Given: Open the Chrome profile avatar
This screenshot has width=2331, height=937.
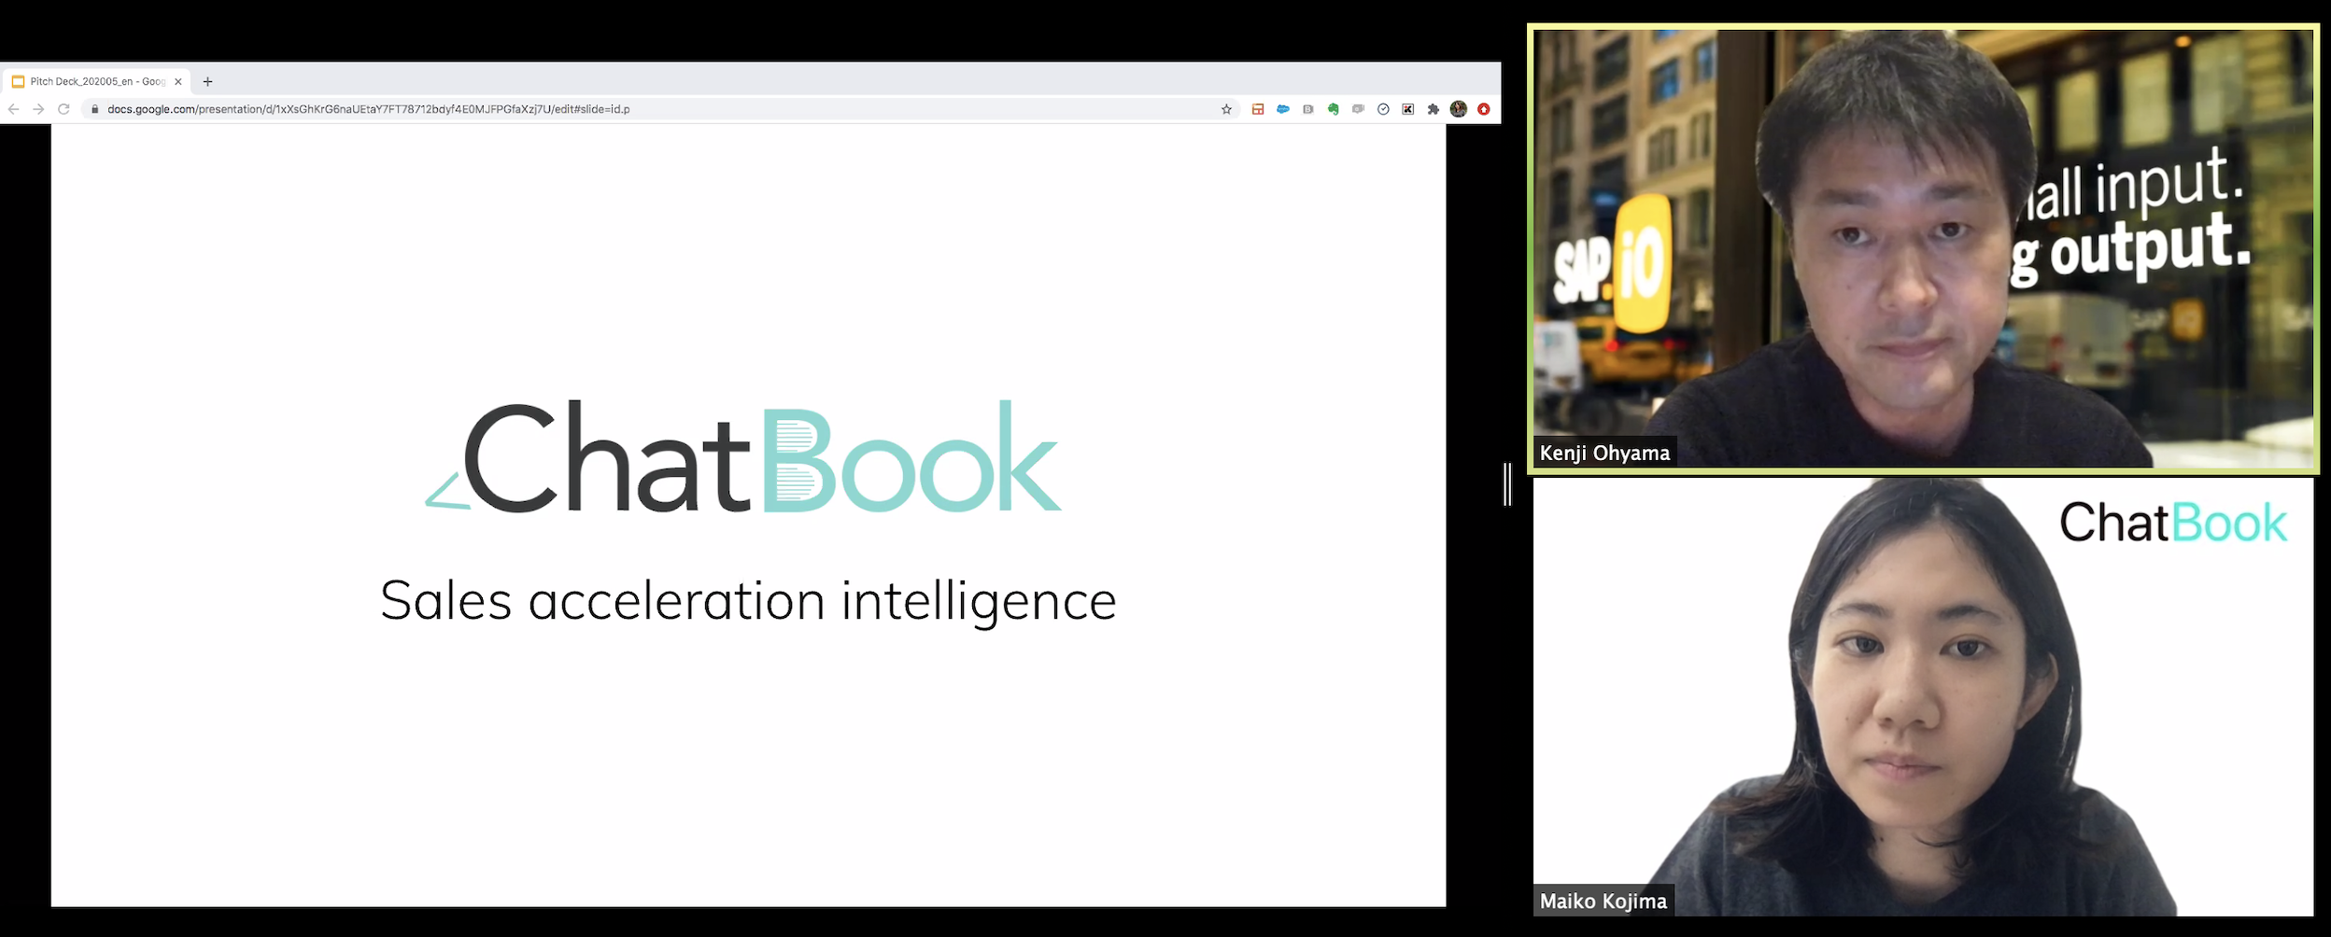Looking at the screenshot, I should pos(1458,109).
